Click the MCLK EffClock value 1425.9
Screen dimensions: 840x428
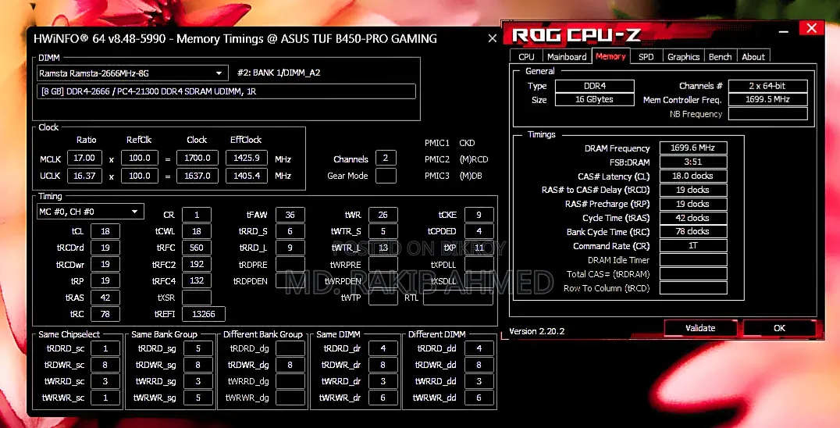click(247, 158)
